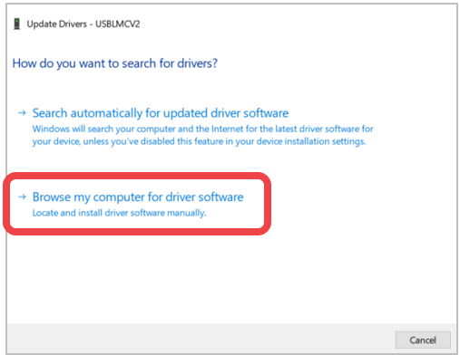Click the 'Locate and install driver software manually.' text
Screen dimensions: 460x355
(x=120, y=213)
